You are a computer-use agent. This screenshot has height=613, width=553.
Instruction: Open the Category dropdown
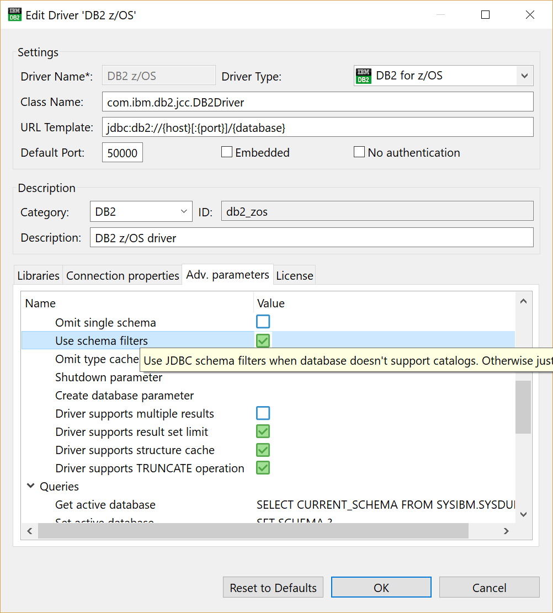(183, 211)
